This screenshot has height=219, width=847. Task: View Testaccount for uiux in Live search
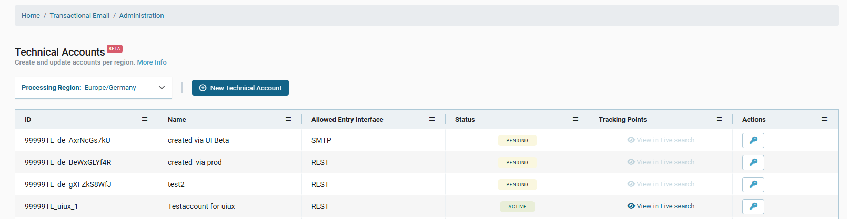point(661,206)
